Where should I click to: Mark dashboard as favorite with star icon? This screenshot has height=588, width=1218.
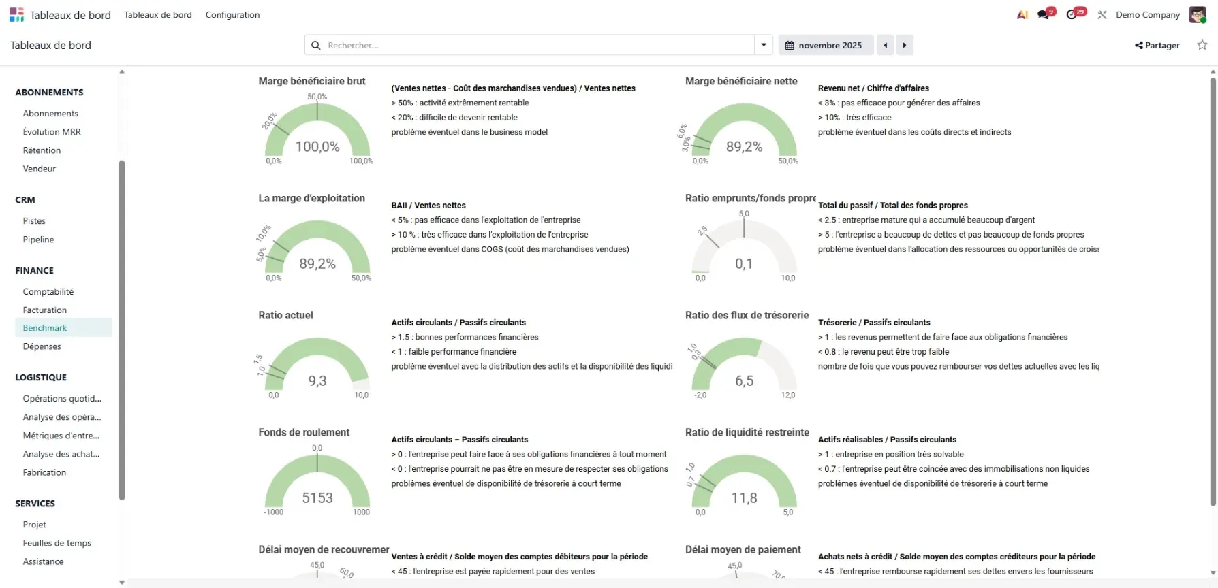[x=1202, y=45]
